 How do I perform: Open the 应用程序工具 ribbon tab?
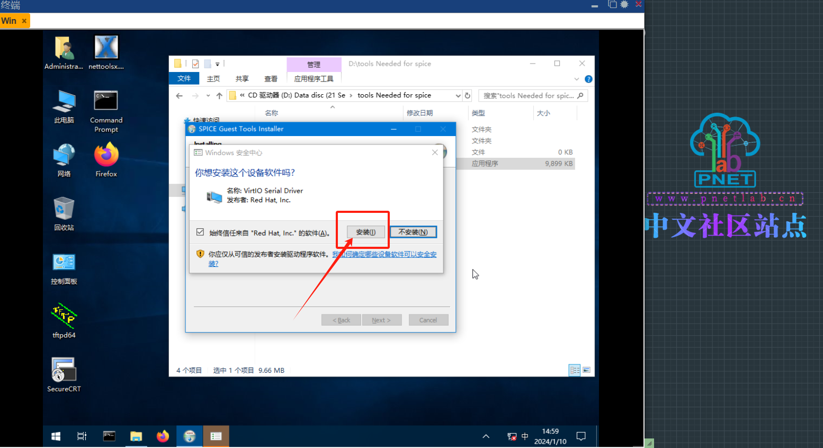(314, 78)
